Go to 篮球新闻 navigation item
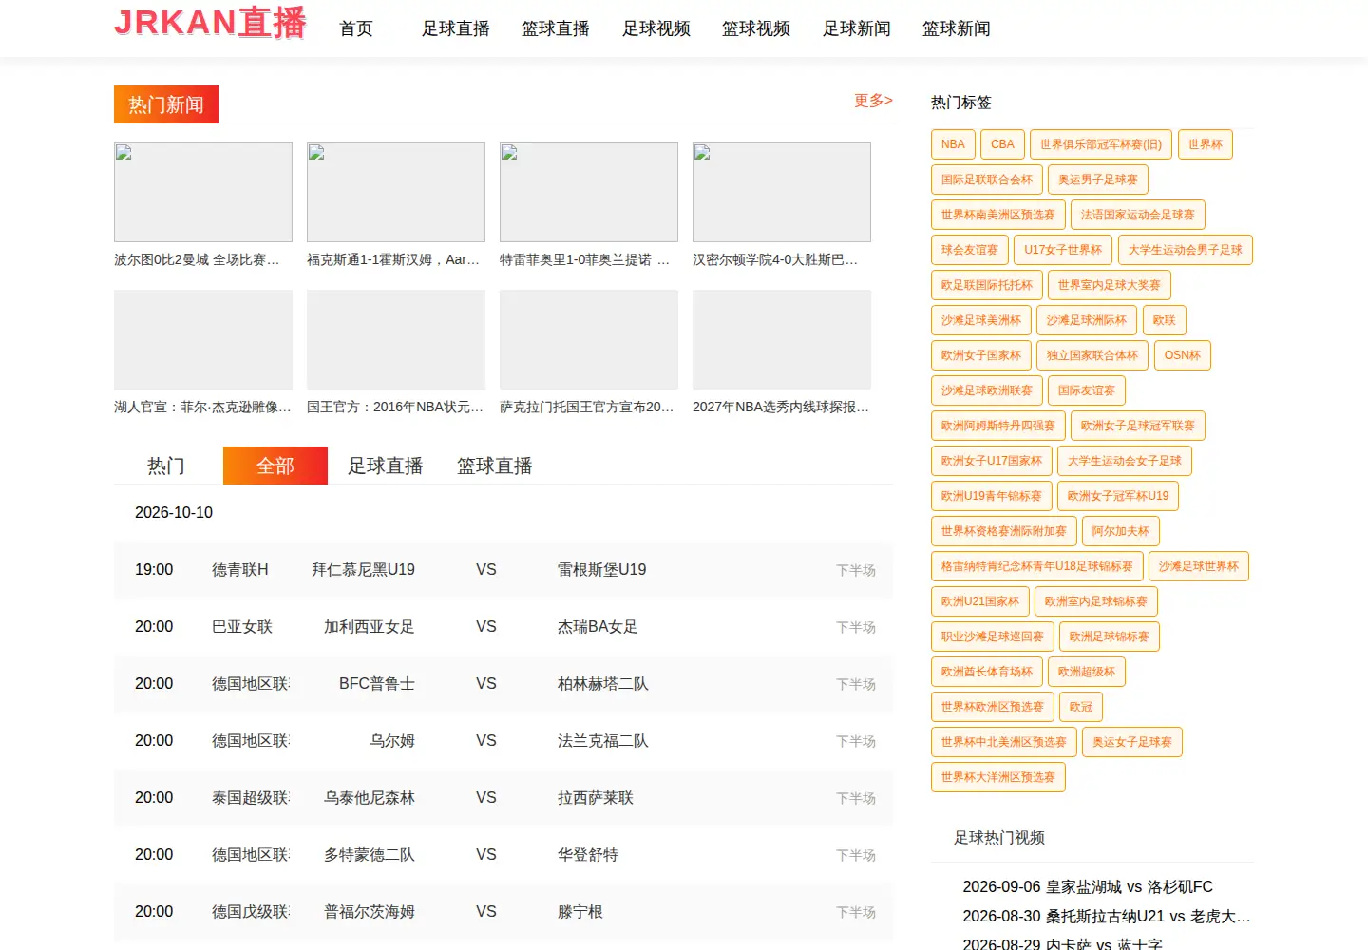This screenshot has height=950, width=1368. tap(957, 28)
